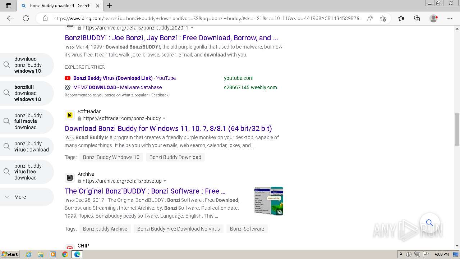
Task: Click the s28667145.weebly.com domain
Action: coord(250,87)
